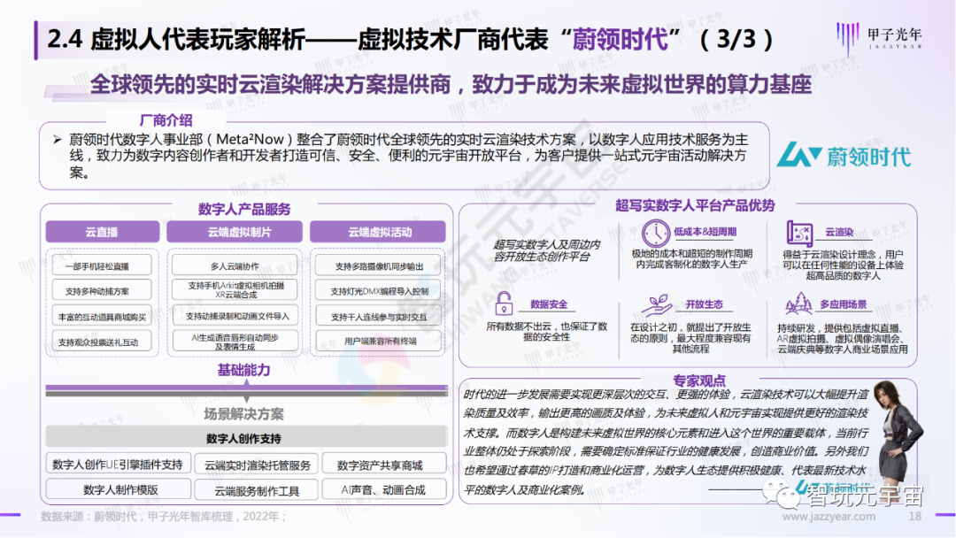
Task: Click the padlock icon beside 数据安全
Action: (x=504, y=303)
